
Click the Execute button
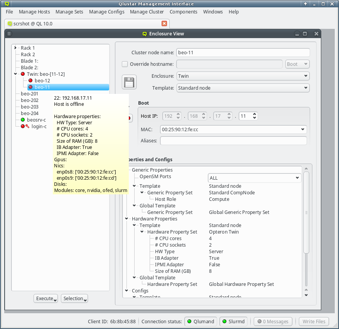coord(46,299)
